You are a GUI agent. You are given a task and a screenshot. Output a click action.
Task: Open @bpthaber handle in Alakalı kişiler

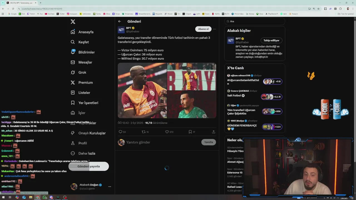coord(242,42)
